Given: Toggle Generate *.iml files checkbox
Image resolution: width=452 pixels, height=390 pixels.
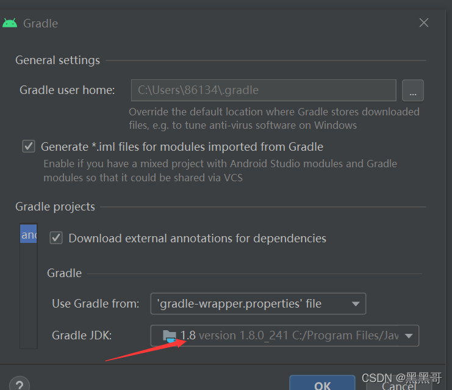Looking at the screenshot, I should click(29, 146).
